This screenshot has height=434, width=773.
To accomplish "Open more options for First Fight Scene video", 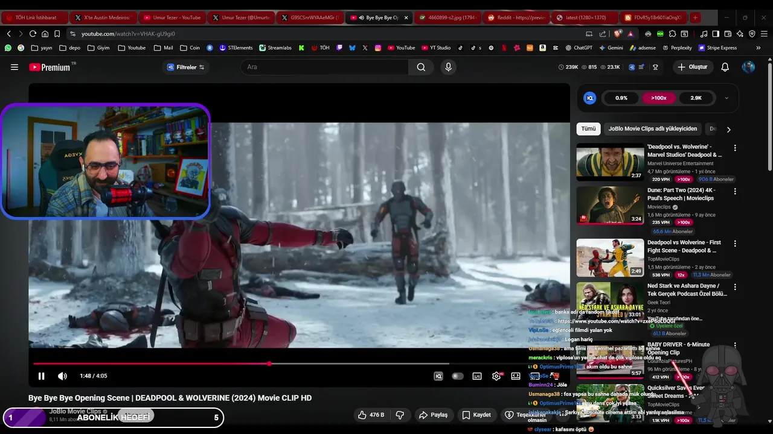I will pos(735,244).
